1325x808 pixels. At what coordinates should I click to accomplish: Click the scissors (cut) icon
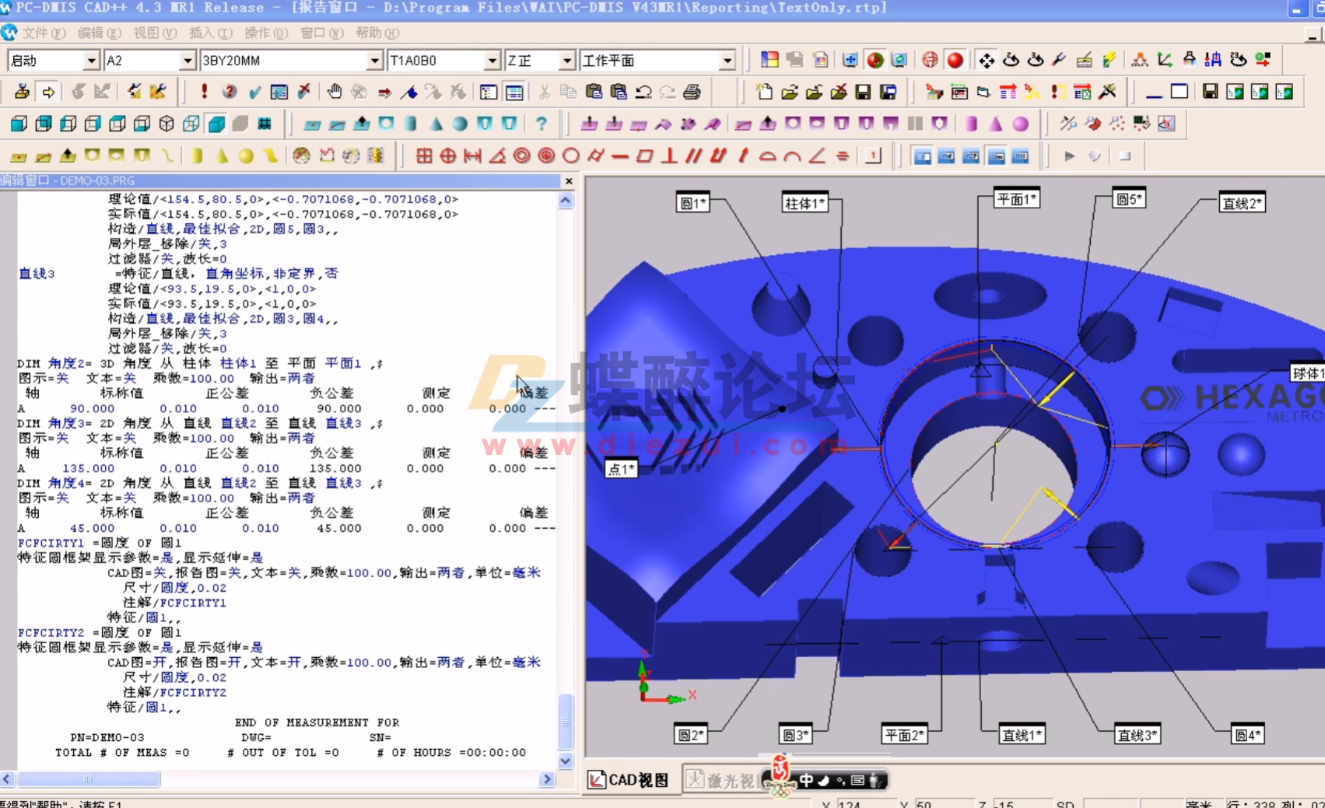pyautogui.click(x=545, y=91)
